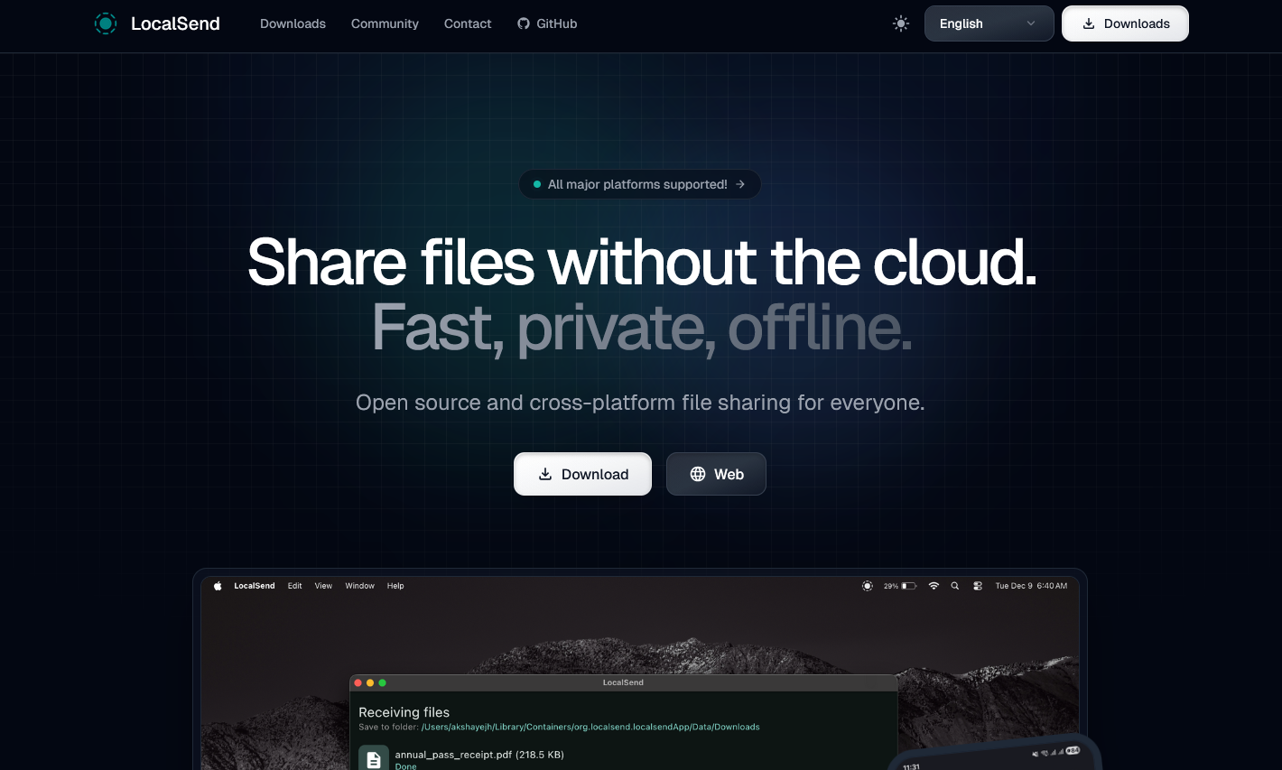Viewport: 1282px width, 770px height.
Task: Visit the GitHub link in navbar
Action: pos(547,23)
